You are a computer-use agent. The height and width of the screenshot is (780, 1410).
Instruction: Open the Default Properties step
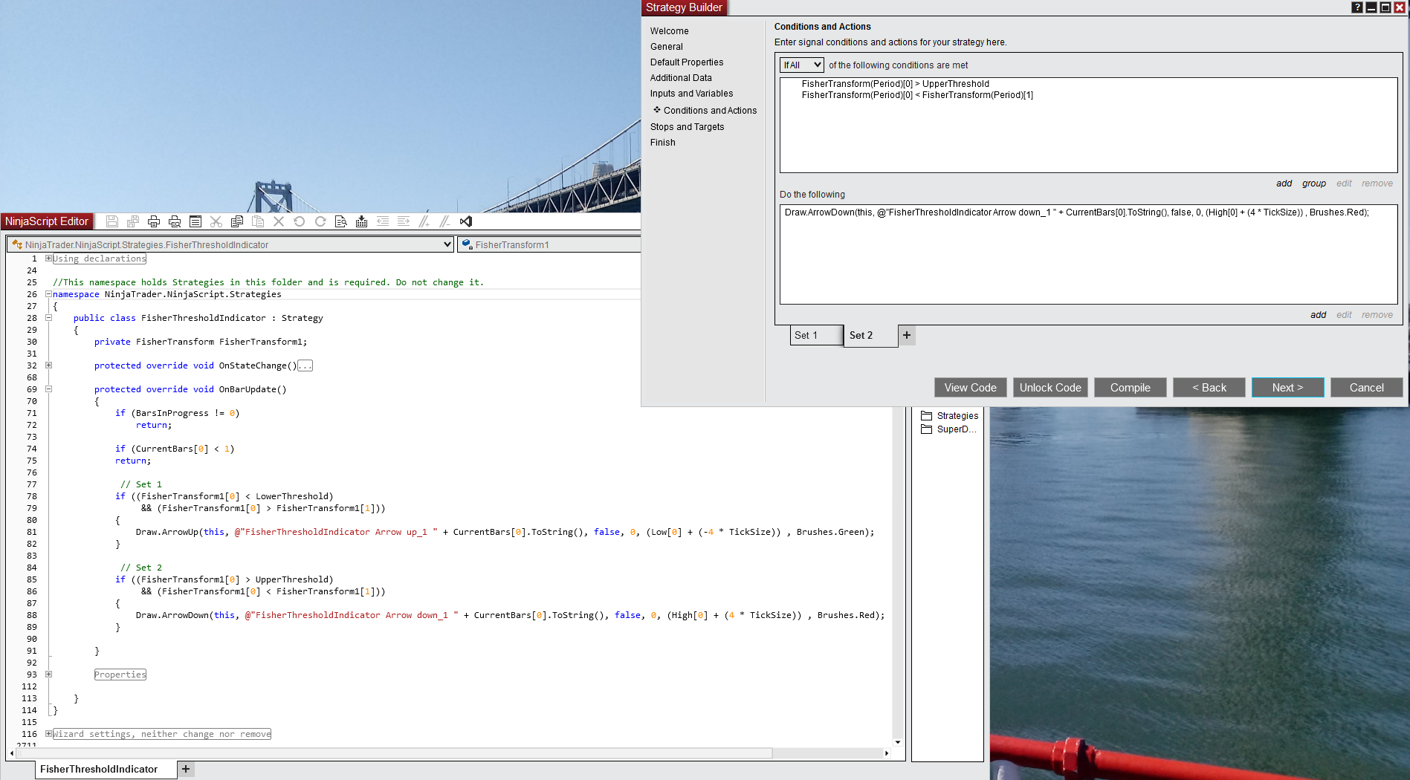click(x=687, y=62)
